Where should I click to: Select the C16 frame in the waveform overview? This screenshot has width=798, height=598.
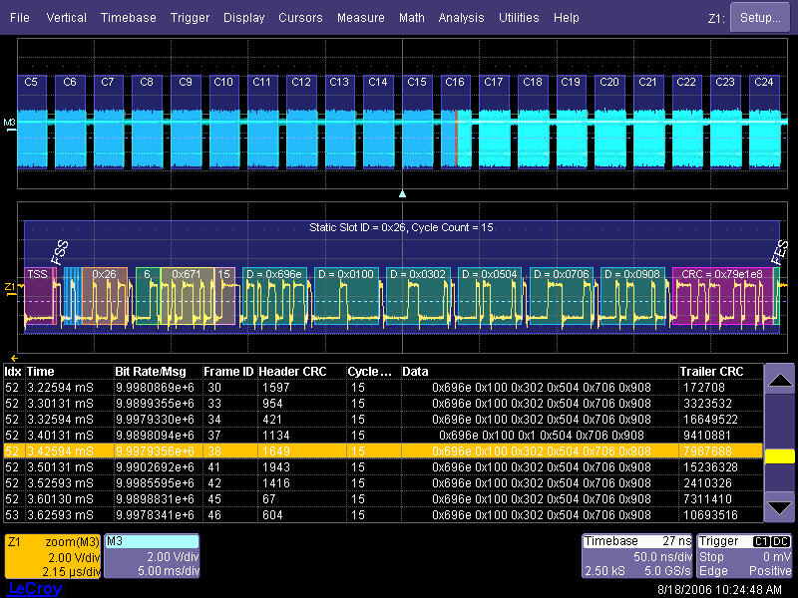click(x=454, y=82)
